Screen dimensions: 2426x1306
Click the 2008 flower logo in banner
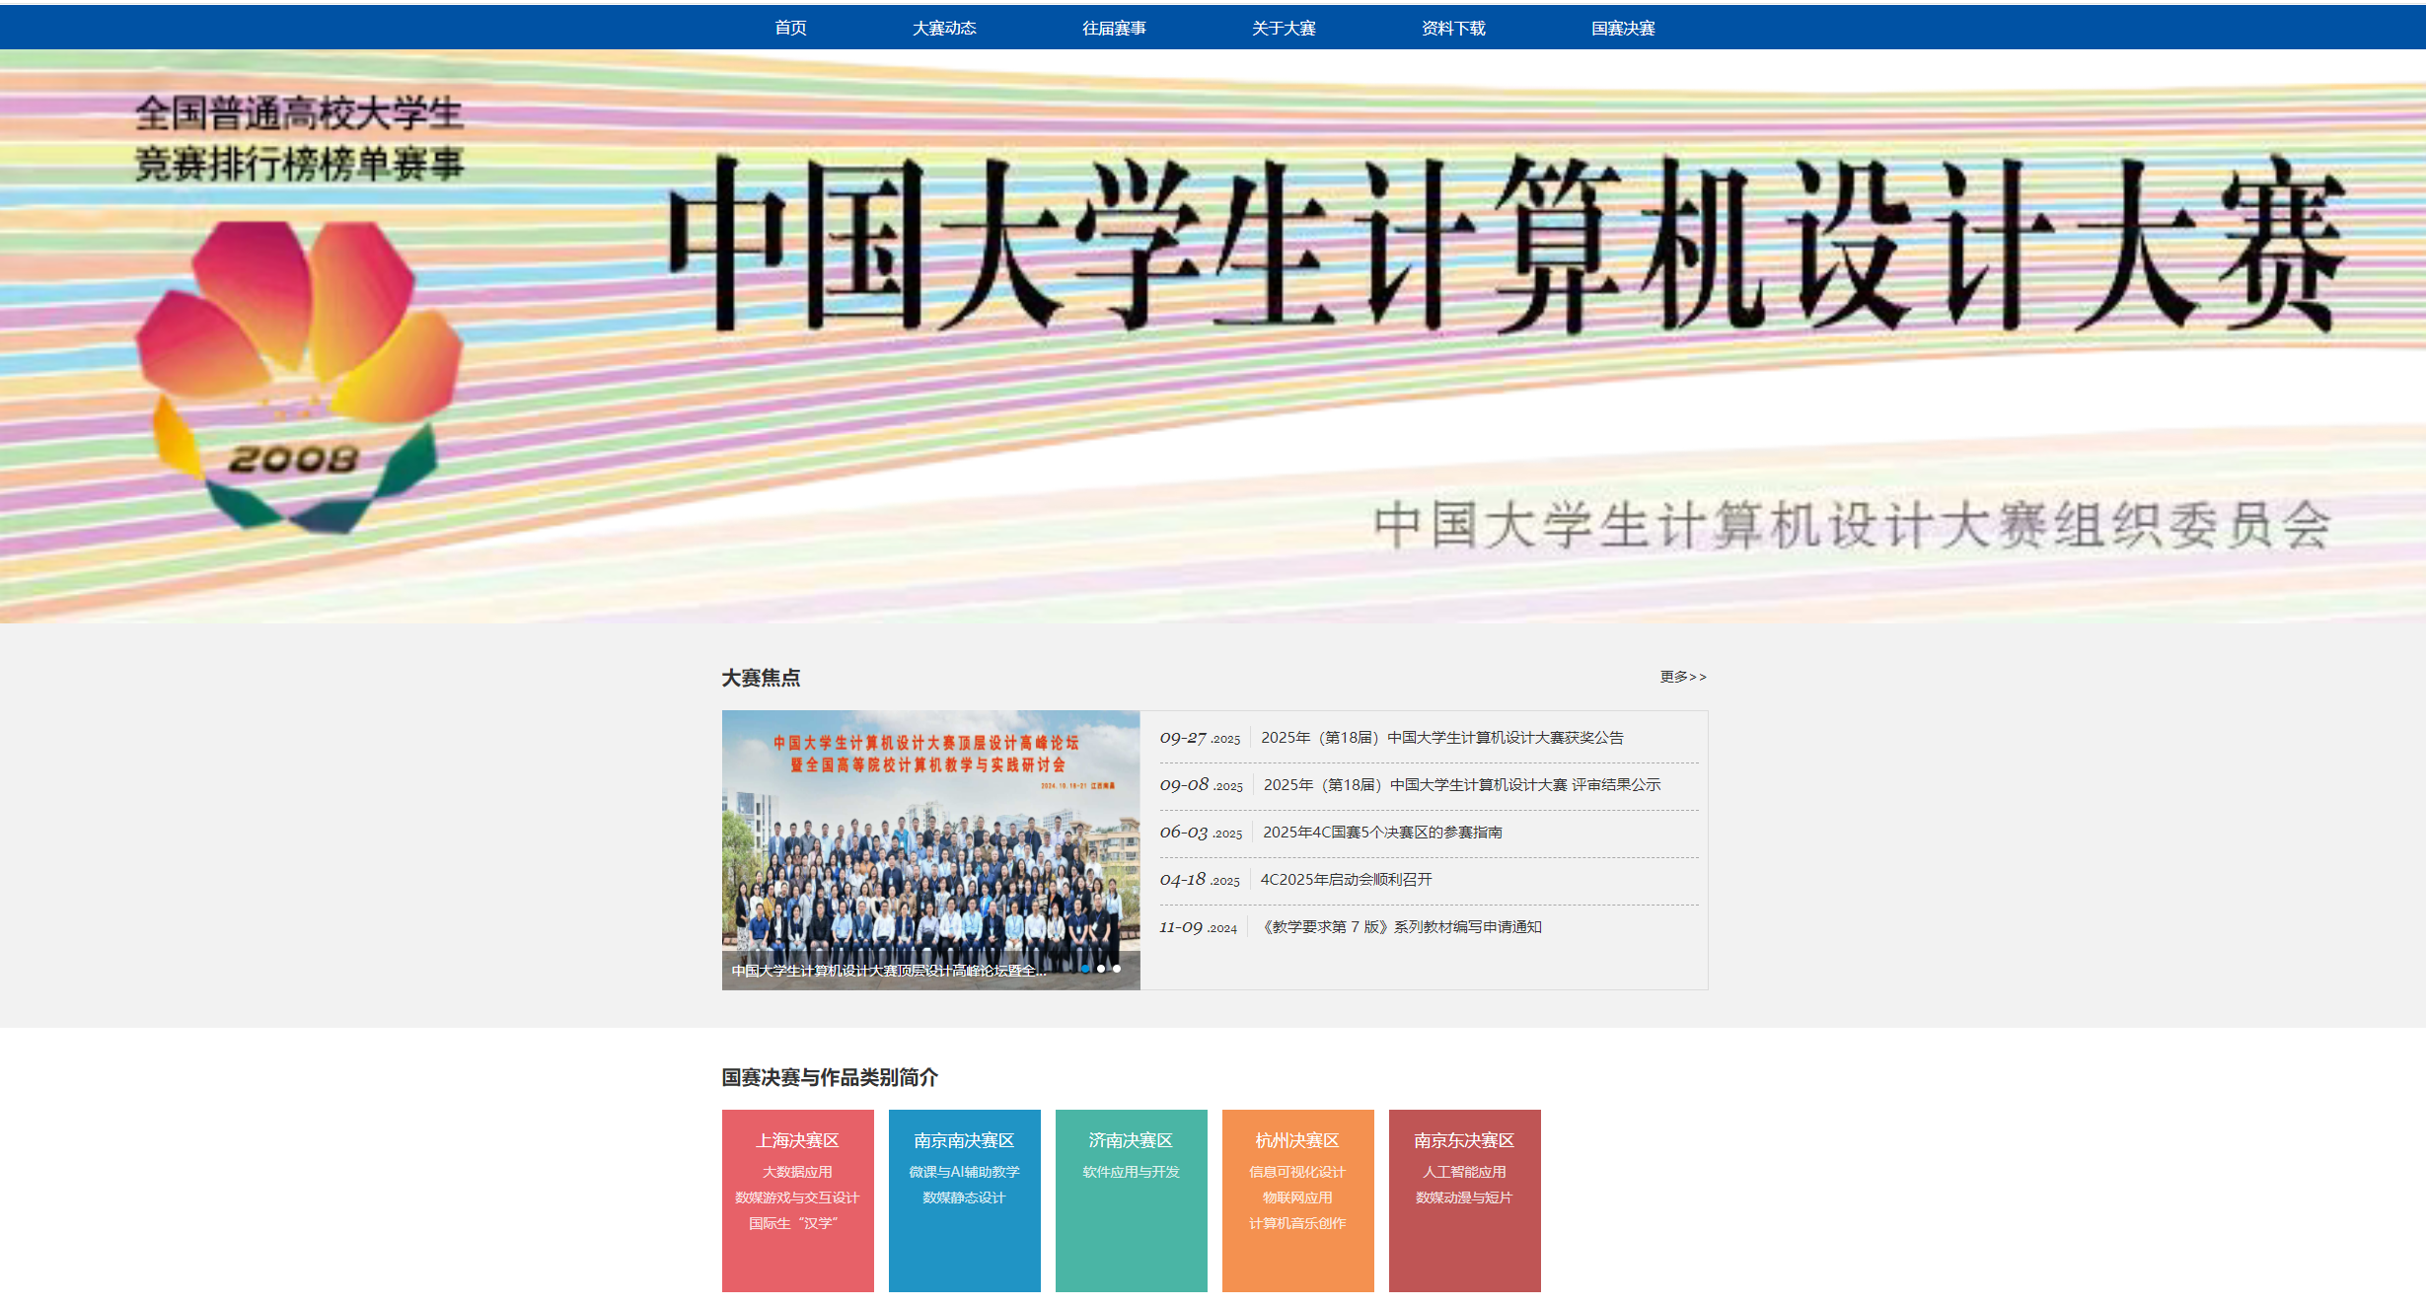(x=296, y=375)
